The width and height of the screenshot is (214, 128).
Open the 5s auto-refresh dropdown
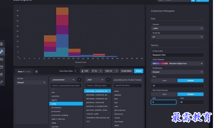click(97, 71)
